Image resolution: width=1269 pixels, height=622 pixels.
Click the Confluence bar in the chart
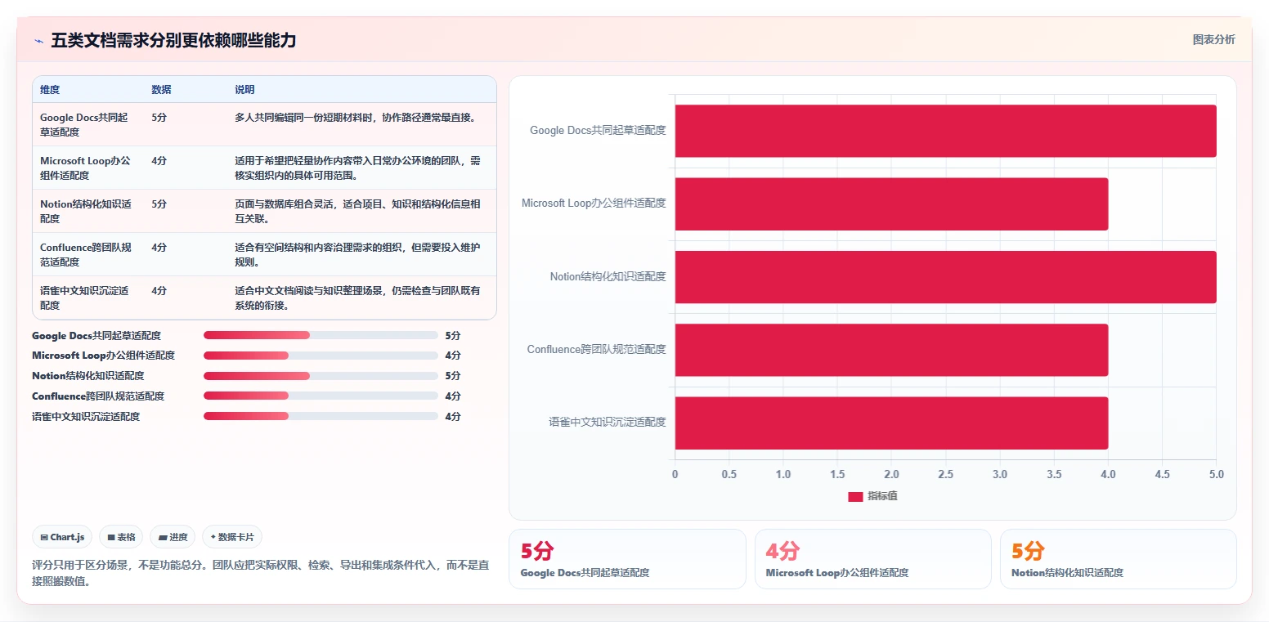(x=891, y=350)
